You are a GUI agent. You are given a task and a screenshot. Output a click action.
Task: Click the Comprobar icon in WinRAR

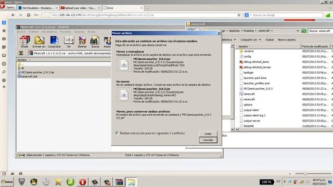54,42
